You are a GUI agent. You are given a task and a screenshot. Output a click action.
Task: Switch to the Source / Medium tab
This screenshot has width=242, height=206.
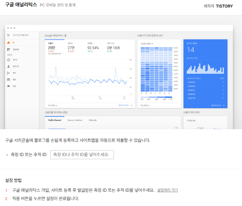(75, 120)
